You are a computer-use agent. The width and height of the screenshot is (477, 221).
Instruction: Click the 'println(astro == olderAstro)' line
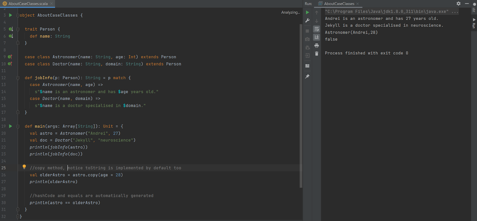pyautogui.click(x=65, y=203)
